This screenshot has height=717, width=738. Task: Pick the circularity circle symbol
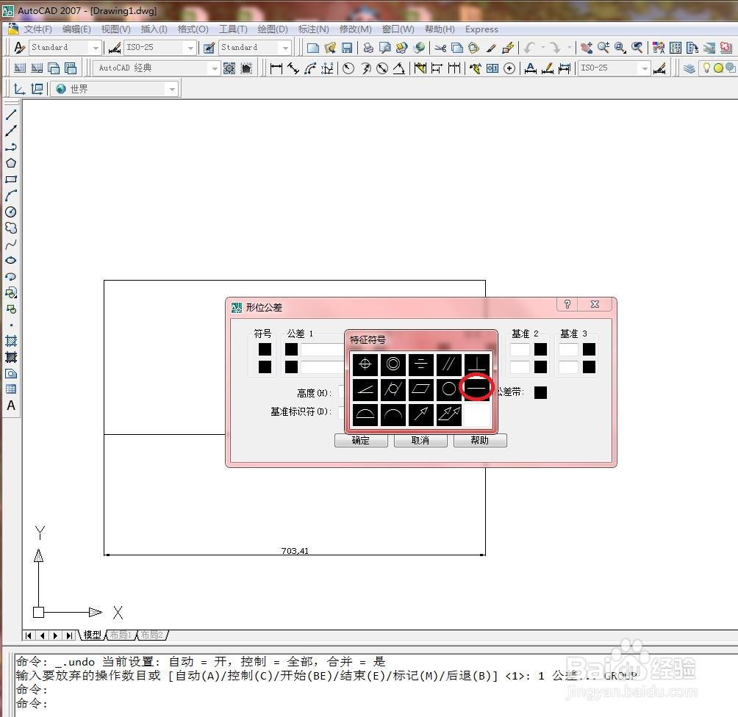tap(449, 389)
